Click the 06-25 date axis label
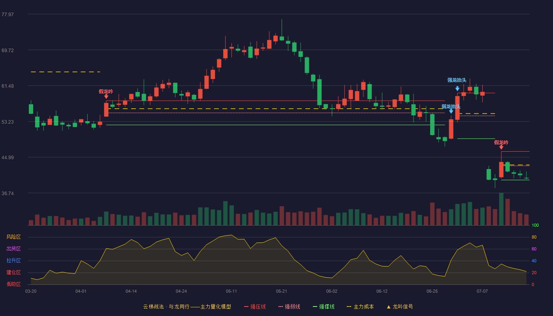The width and height of the screenshot is (553, 316). [432, 291]
